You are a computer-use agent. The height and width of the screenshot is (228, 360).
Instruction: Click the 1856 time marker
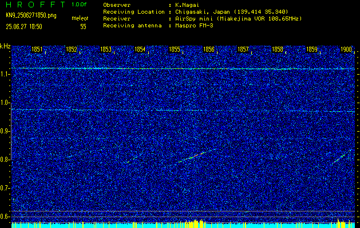point(209,50)
